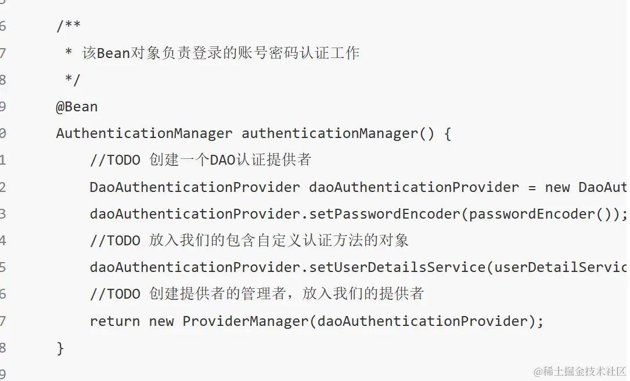This screenshot has width=630, height=381.
Task: Click the new keyword after equals sign
Action: pyautogui.click(x=557, y=187)
